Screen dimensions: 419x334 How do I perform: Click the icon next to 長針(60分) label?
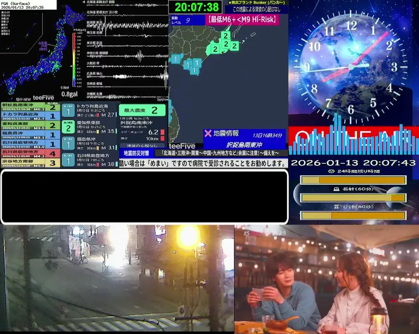(x=336, y=189)
